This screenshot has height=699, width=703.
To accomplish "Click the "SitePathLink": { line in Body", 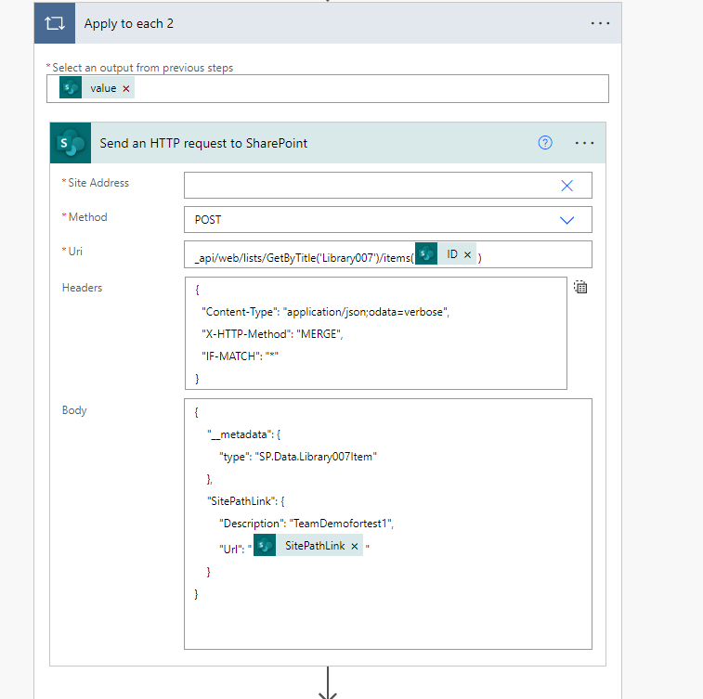I will click(x=246, y=501).
